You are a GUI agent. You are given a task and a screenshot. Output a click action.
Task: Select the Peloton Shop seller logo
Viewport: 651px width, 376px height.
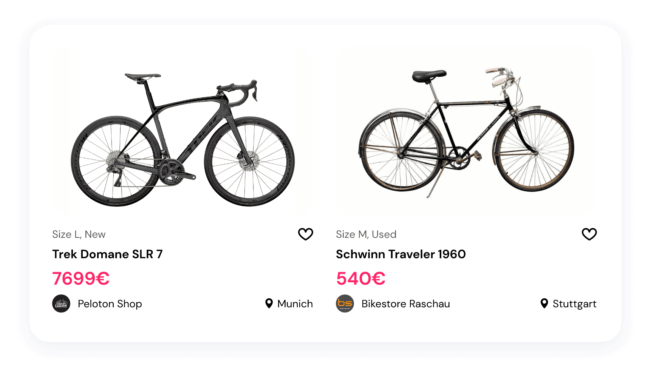(x=61, y=304)
